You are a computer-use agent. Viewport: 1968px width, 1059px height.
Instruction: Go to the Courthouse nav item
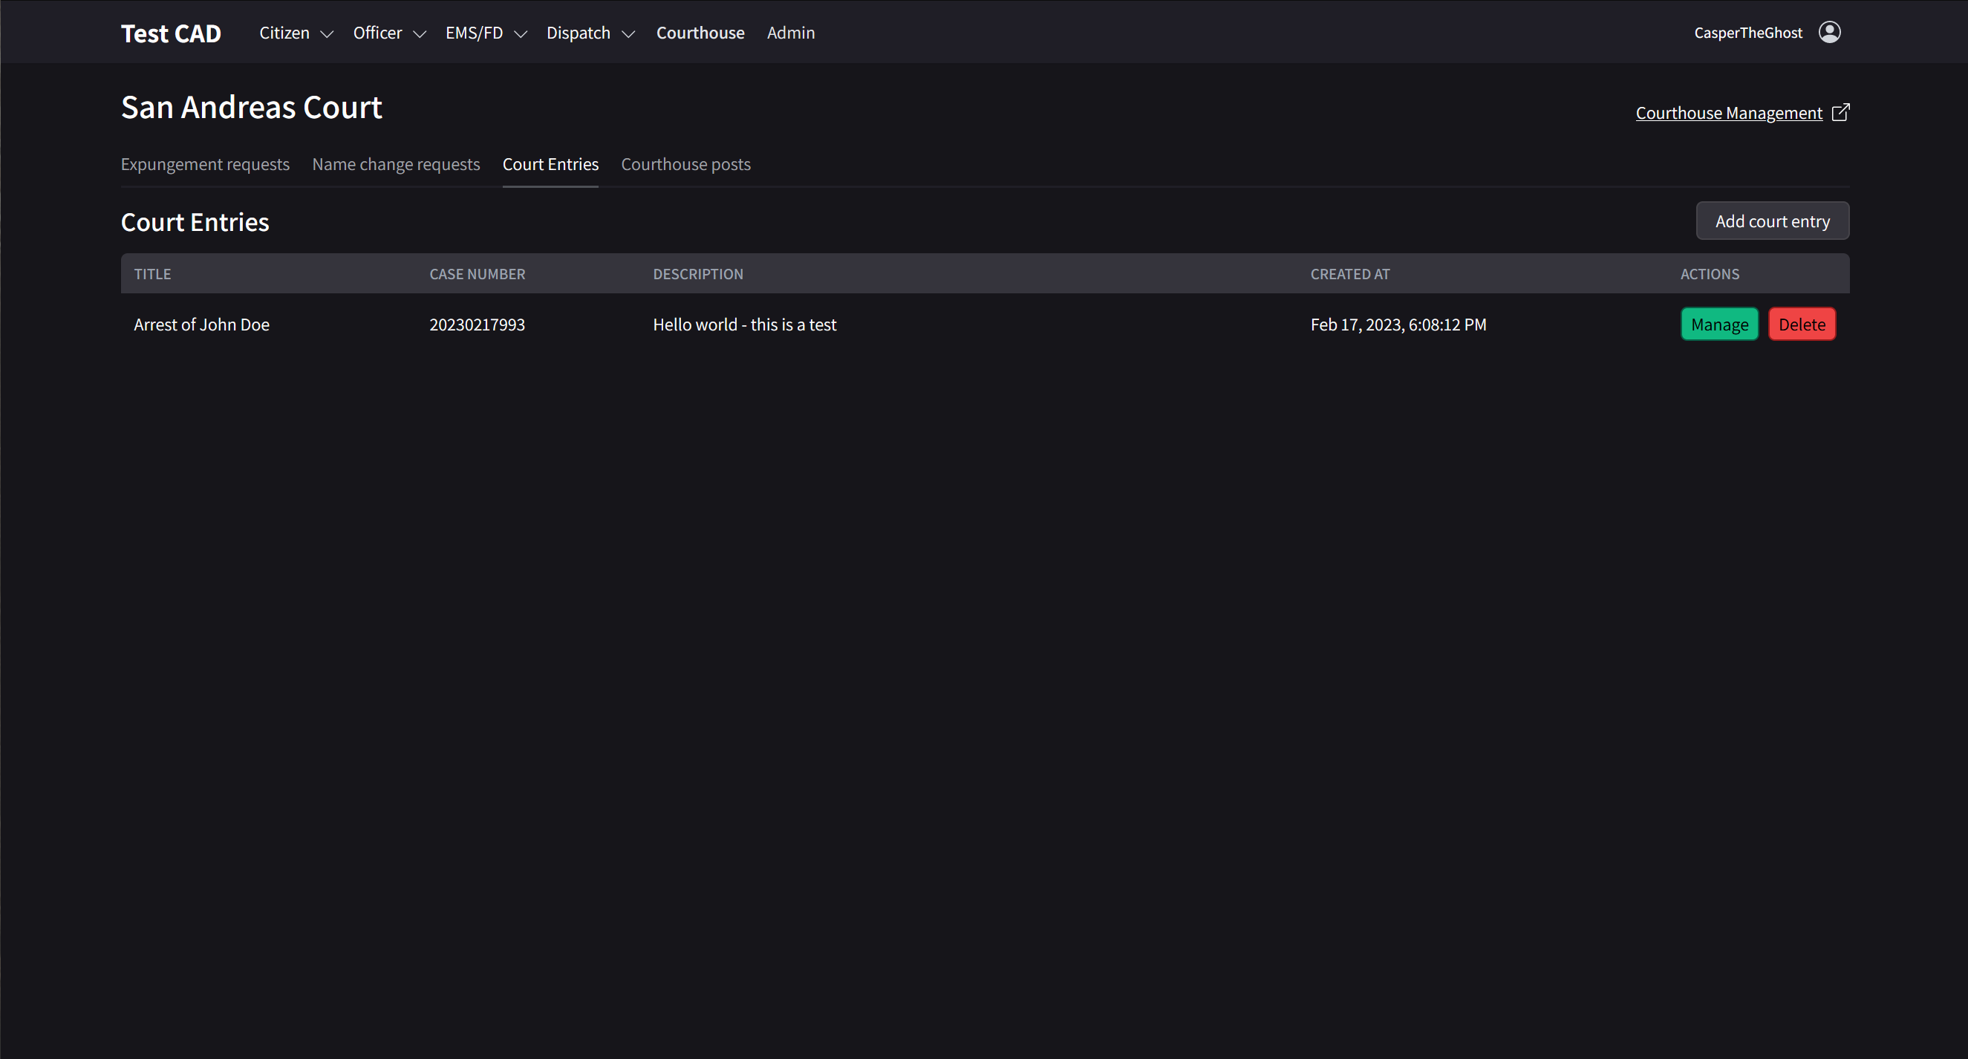point(700,33)
